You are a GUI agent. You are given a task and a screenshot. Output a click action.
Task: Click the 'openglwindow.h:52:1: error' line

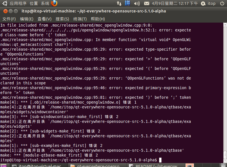click(x=96, y=30)
